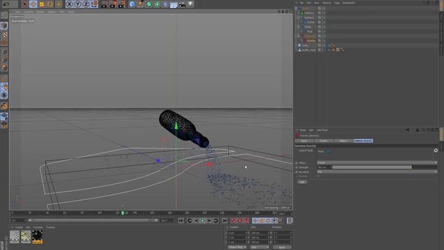
Task: Switch to the Basic tab
Action: click(304, 140)
